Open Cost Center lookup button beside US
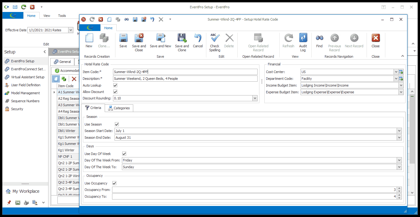The height and width of the screenshot is (217, 420). pos(401,72)
